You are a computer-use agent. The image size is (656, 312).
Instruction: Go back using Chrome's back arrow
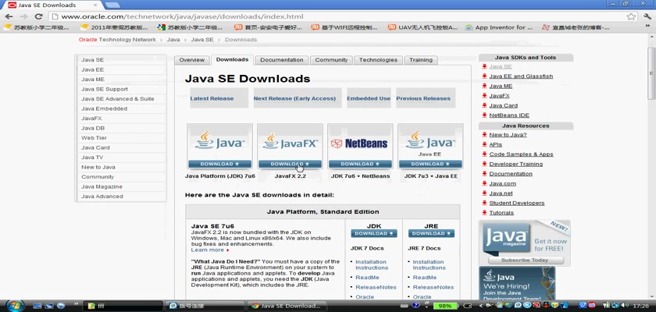point(9,16)
